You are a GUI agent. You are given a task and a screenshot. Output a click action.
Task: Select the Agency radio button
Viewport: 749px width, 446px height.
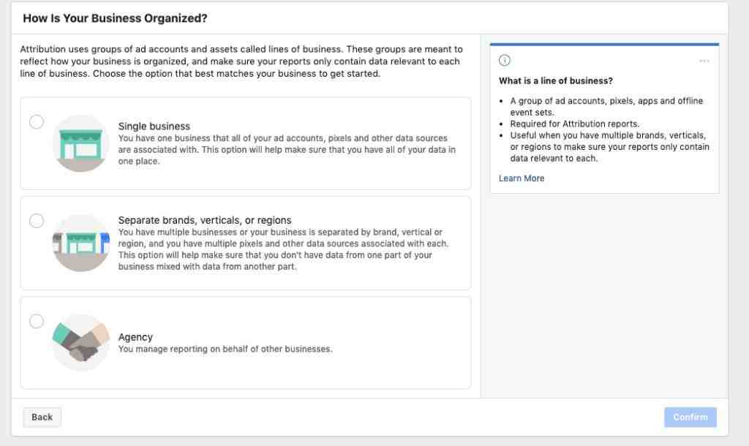(x=37, y=321)
